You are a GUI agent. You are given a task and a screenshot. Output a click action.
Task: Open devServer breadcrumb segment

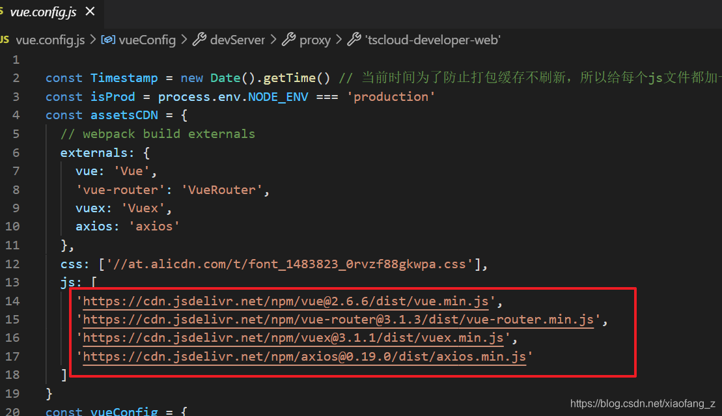[238, 40]
